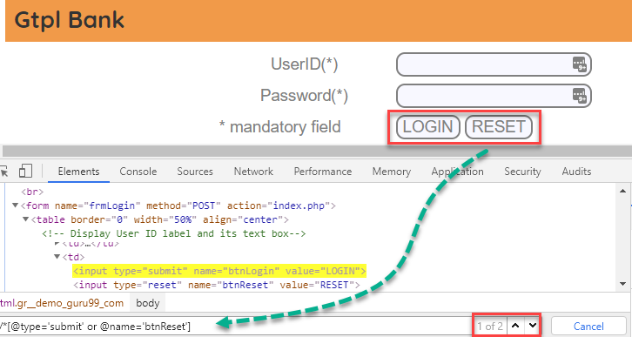Click password manager icon in Password field
This screenshot has width=632, height=337.
[579, 96]
